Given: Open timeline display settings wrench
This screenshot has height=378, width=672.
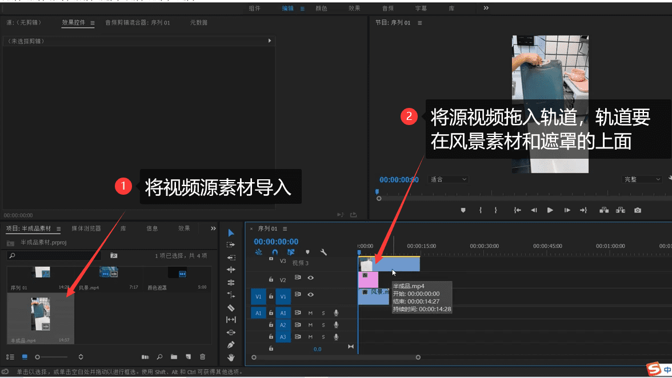Looking at the screenshot, I should pyautogui.click(x=323, y=252).
